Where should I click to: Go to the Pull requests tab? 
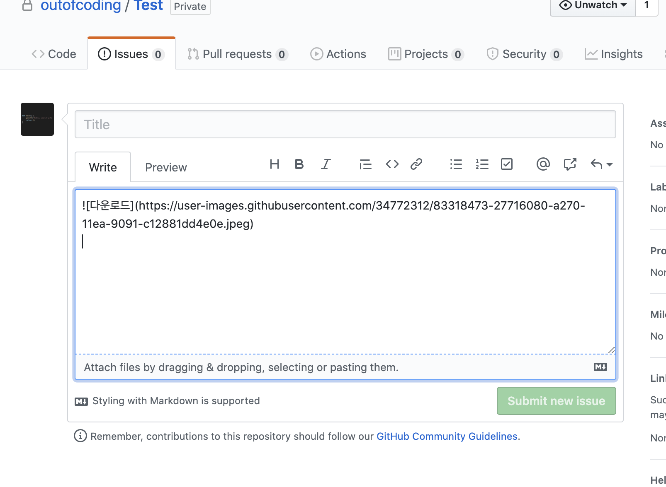coord(238,54)
